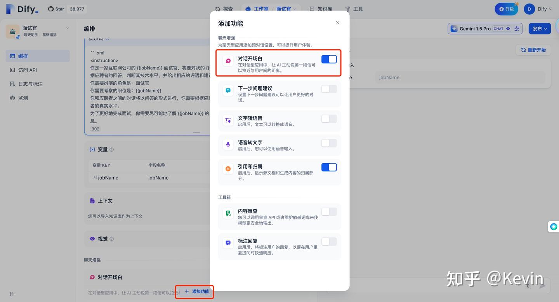
Task: Select 编排 in the sidebar
Action: coord(38,56)
